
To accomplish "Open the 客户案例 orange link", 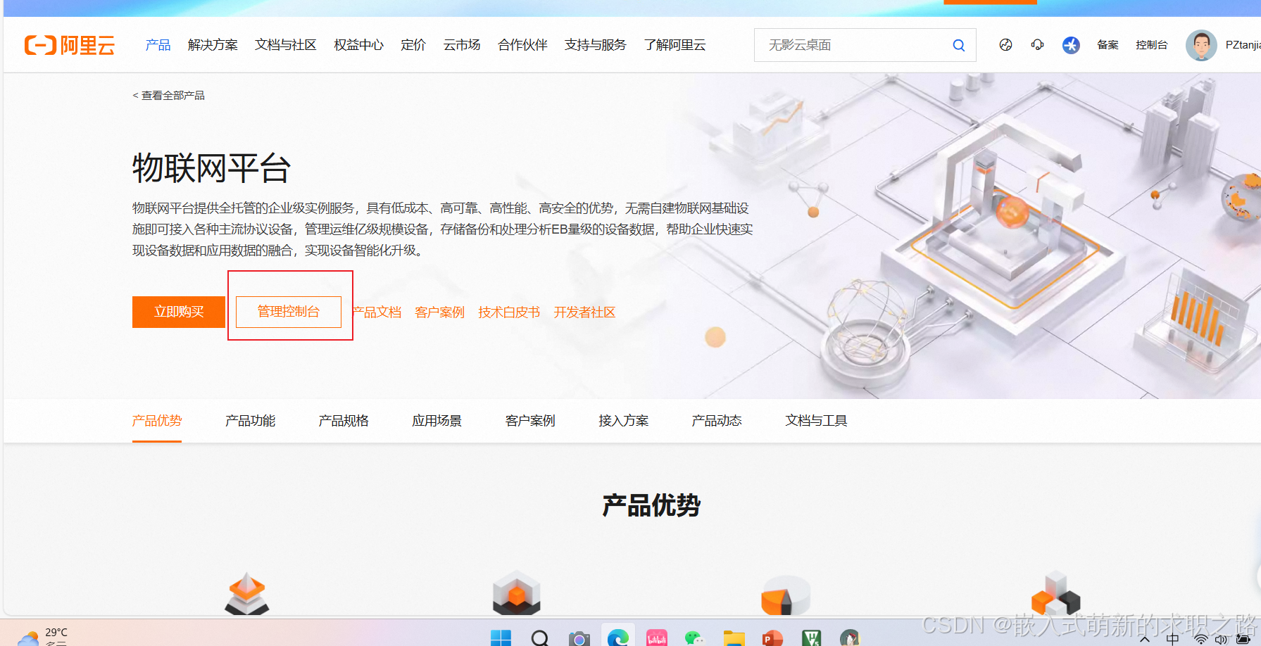I will pyautogui.click(x=440, y=312).
